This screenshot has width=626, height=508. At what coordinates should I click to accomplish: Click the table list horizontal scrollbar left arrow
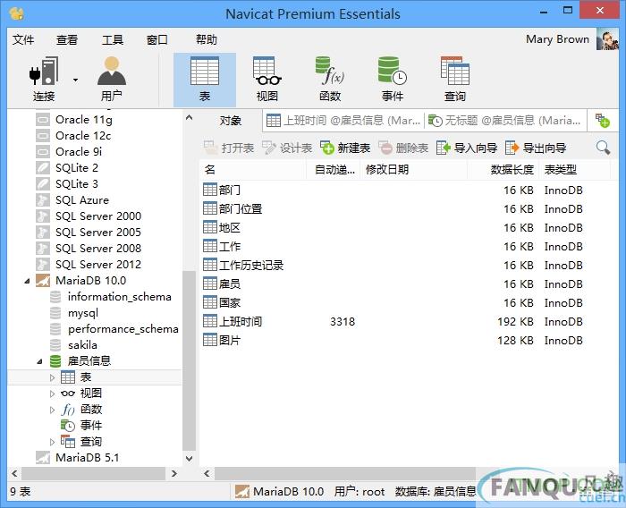pyautogui.click(x=207, y=474)
